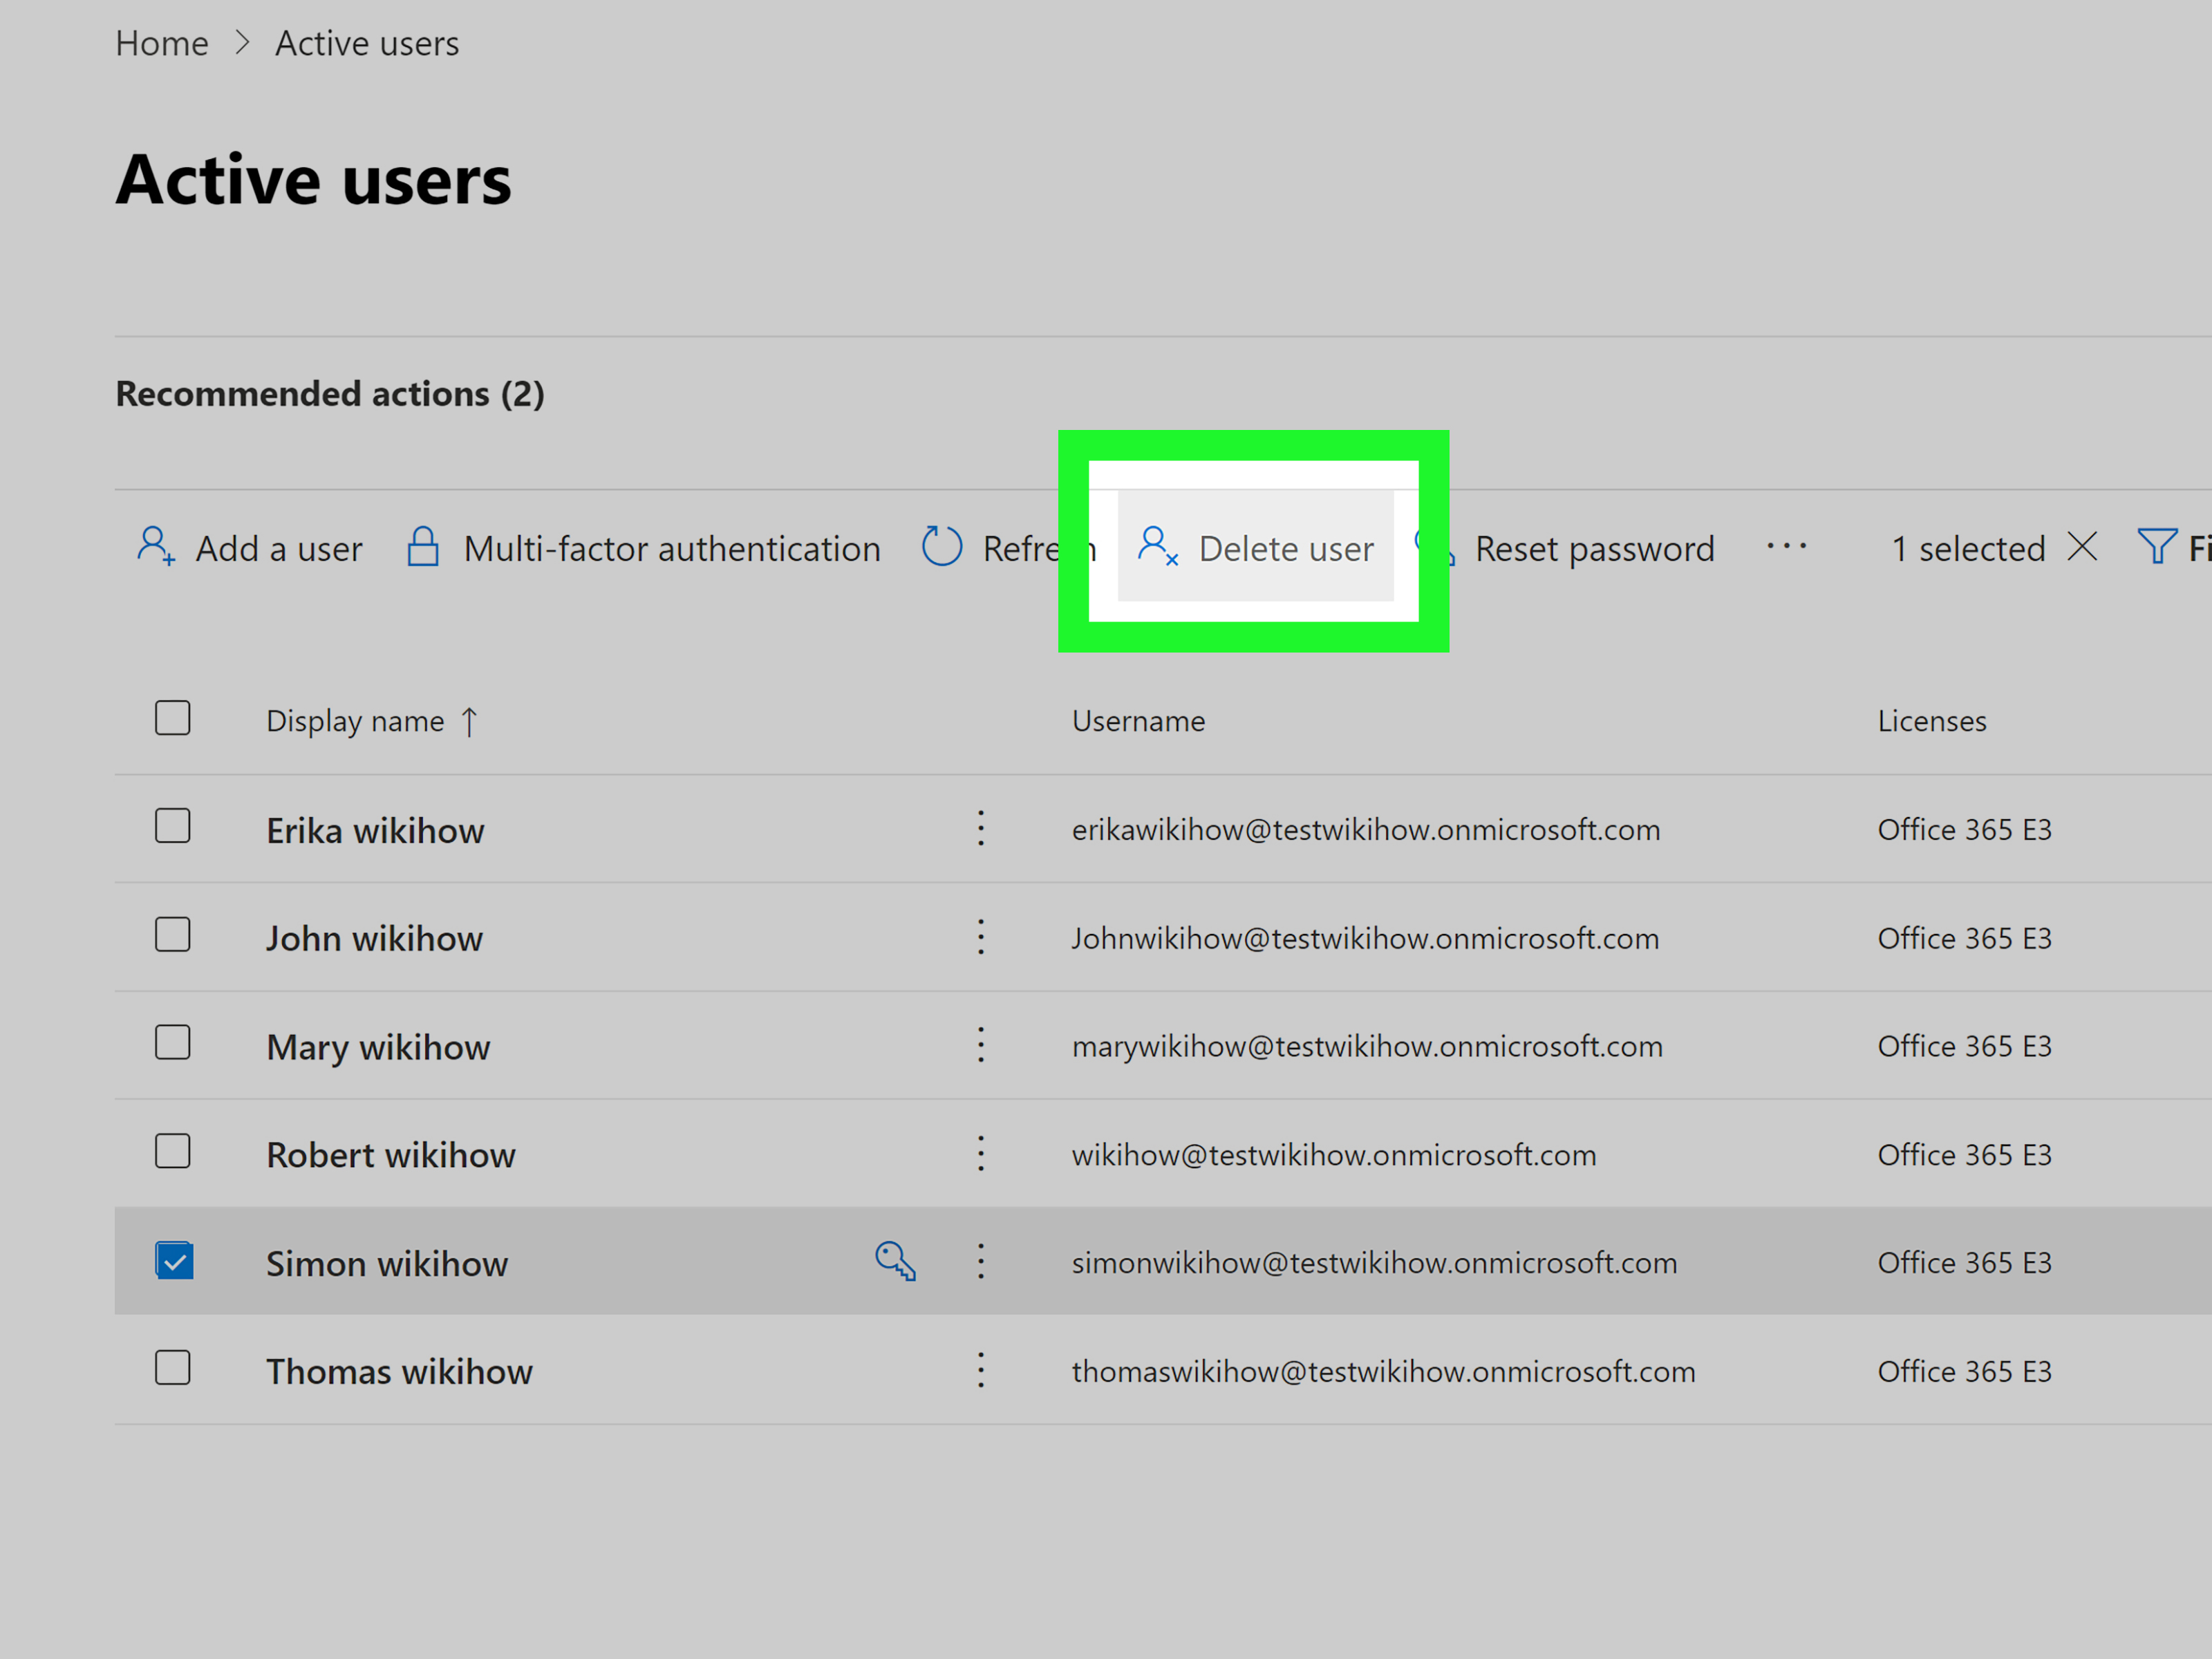Clear the 1 selected X icon

point(2083,546)
